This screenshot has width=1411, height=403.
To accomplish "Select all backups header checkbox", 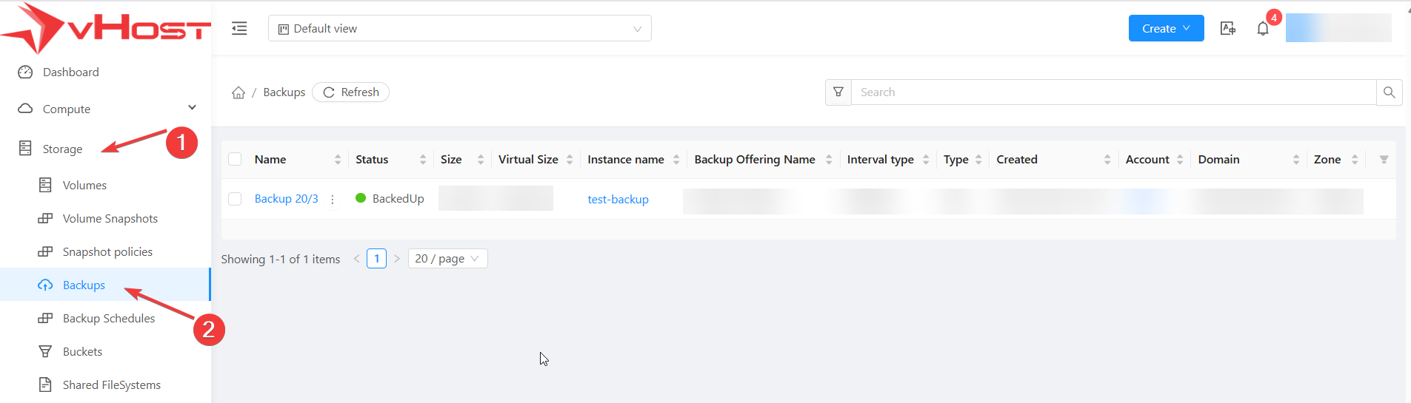I will (235, 160).
